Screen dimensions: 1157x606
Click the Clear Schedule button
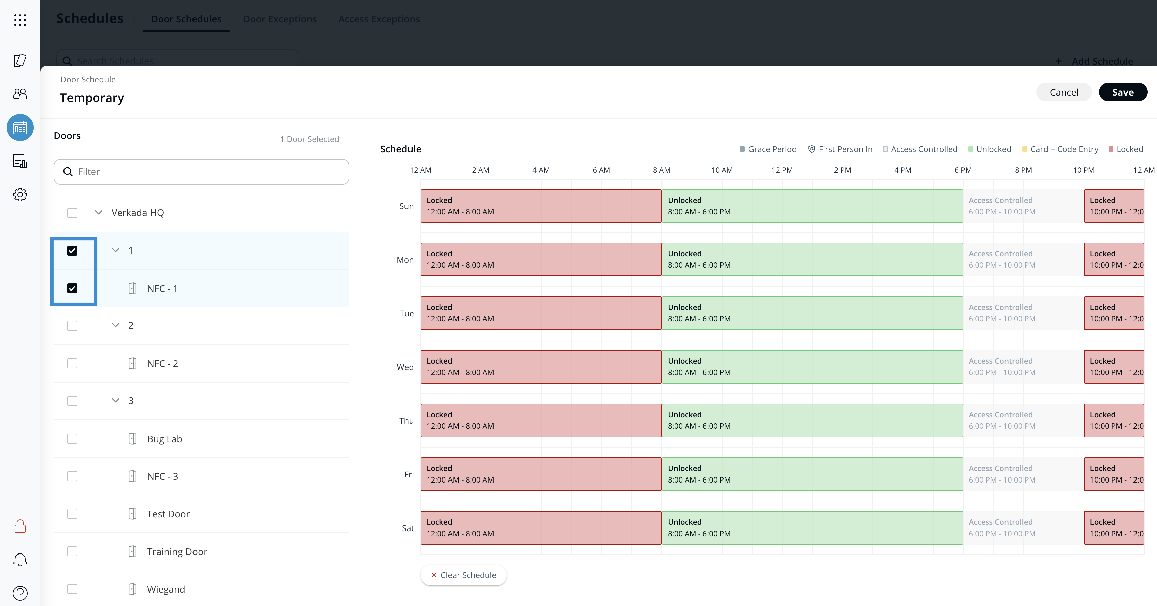pos(464,575)
